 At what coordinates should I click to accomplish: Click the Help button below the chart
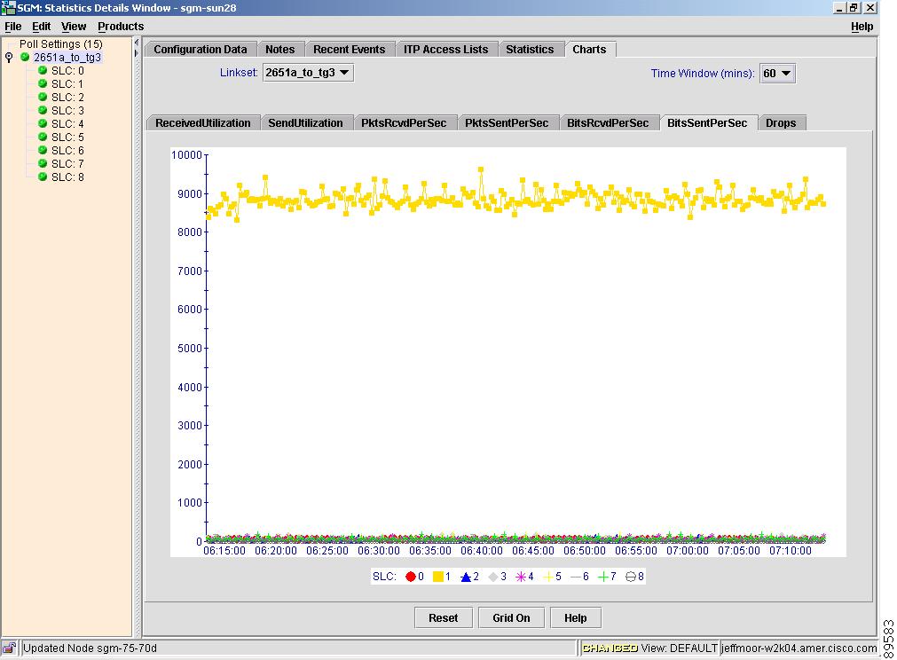[x=575, y=618]
